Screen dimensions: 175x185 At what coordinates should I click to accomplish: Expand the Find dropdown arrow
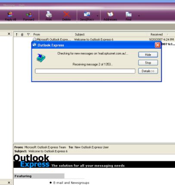pyautogui.click(x=139, y=16)
